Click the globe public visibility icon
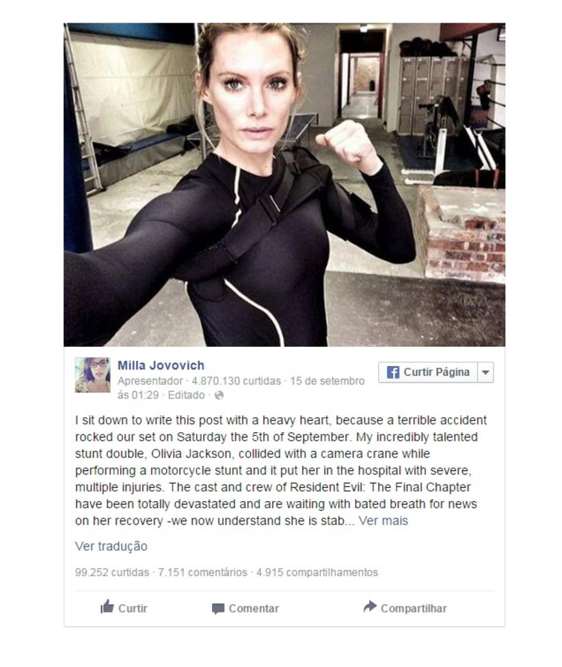 (219, 395)
